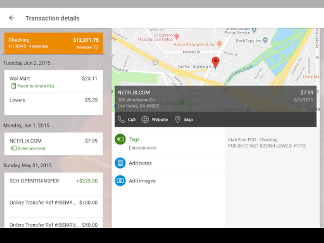Click the Courtside map marker
This screenshot has width=324, height=243.
point(182,102)
